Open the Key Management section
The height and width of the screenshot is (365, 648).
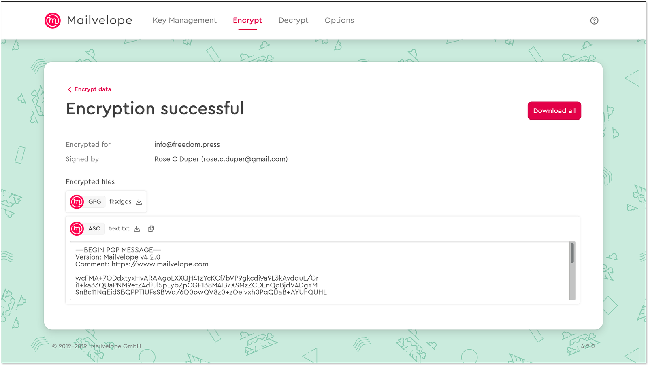185,20
